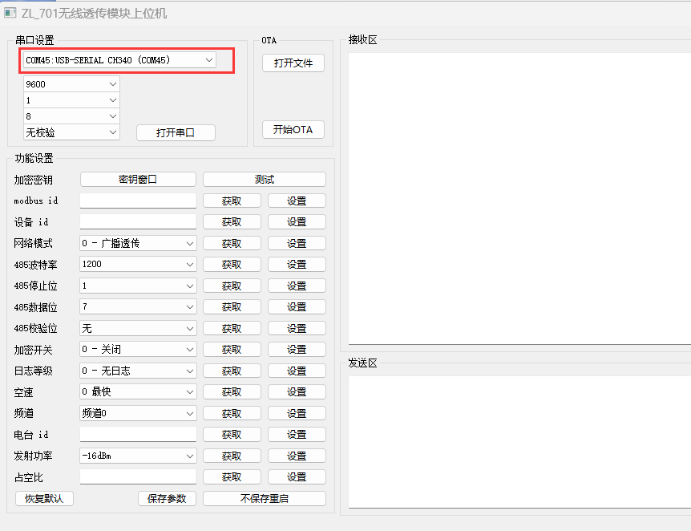Expand the 日志等级 dropdown

[x=138, y=371]
